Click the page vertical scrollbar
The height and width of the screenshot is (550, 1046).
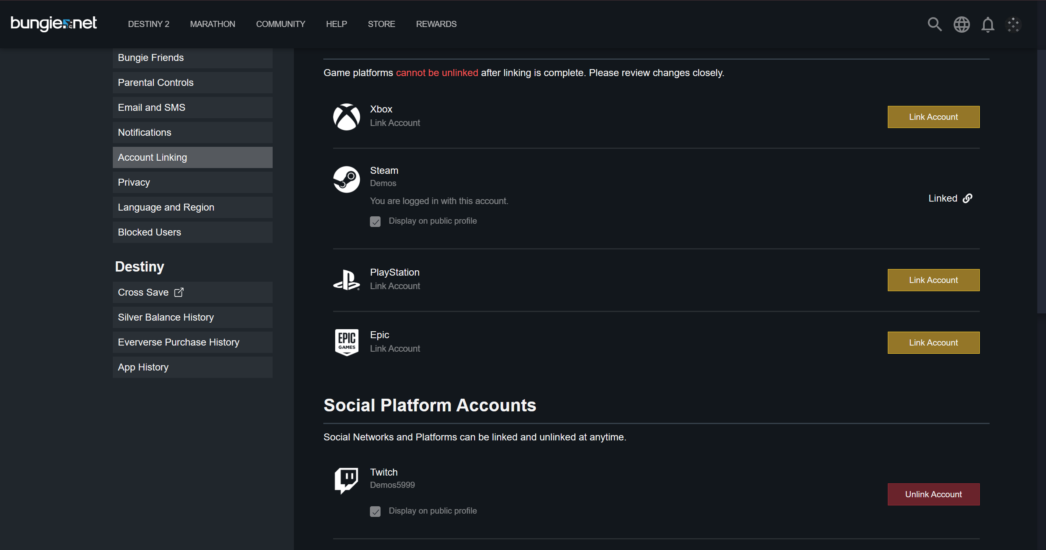coord(1041,180)
